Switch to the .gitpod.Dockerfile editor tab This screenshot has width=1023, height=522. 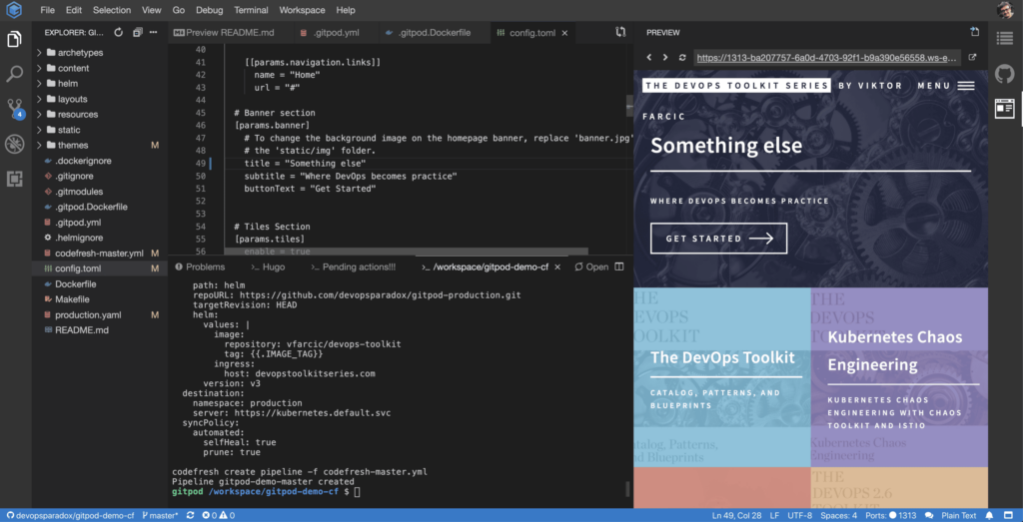click(428, 32)
